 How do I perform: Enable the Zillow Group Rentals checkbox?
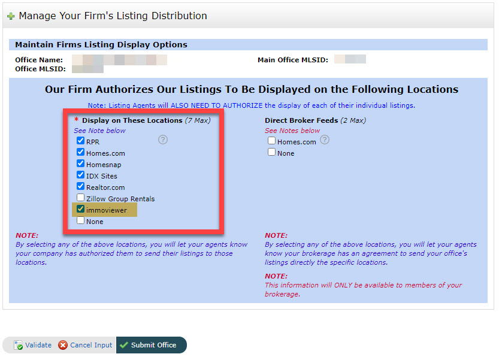point(81,198)
